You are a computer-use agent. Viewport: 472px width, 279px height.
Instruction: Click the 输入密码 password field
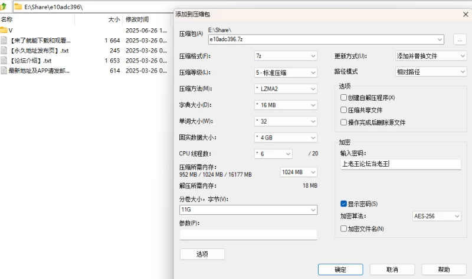[401, 164]
